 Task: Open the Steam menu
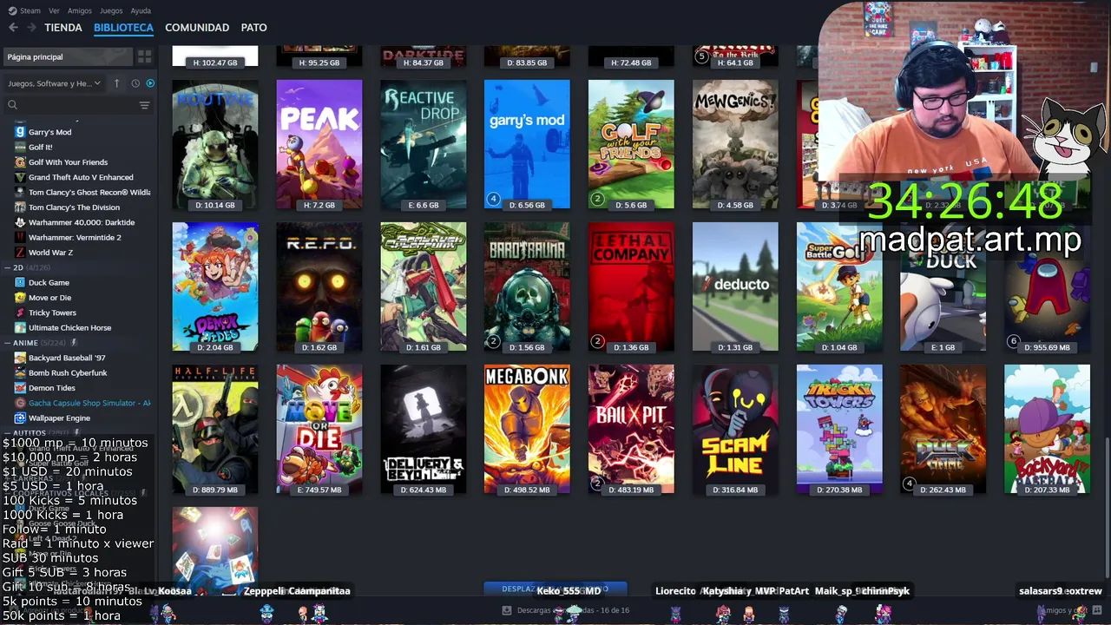[x=24, y=10]
